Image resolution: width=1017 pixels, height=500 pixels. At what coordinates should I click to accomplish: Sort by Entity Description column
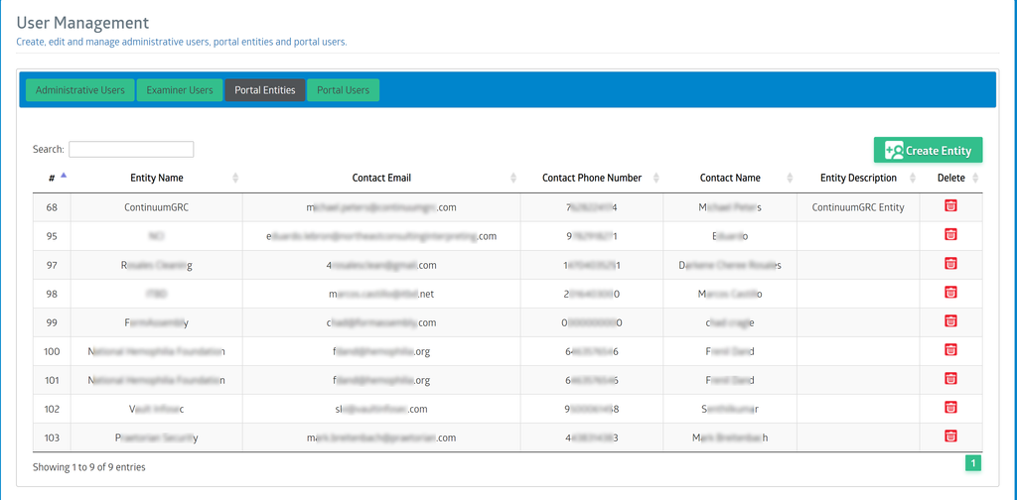[858, 179]
